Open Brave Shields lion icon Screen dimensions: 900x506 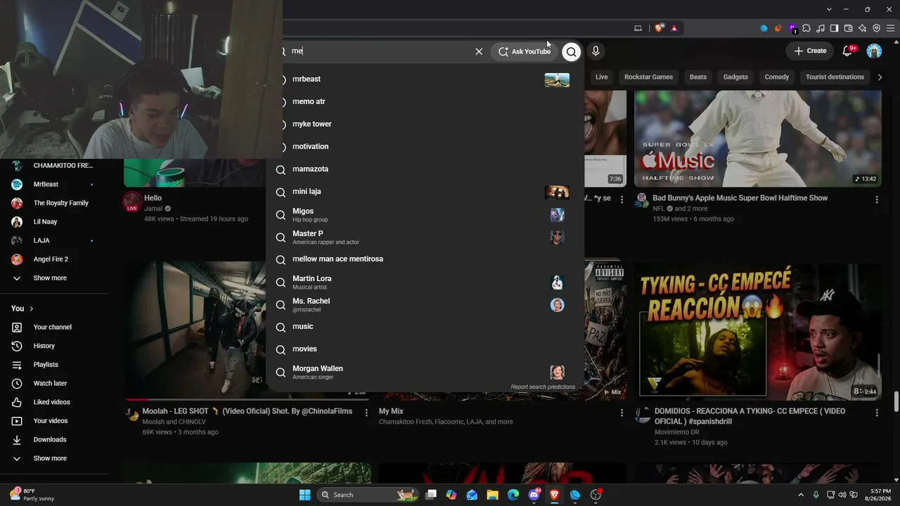(659, 28)
